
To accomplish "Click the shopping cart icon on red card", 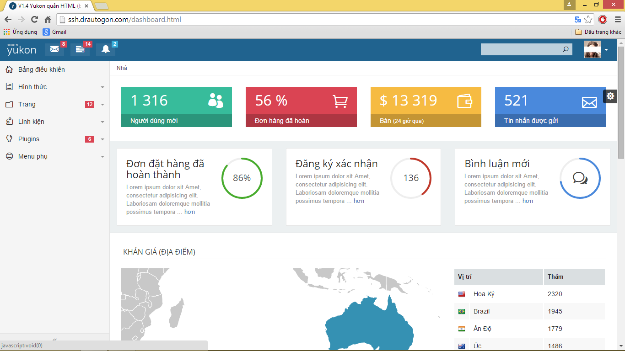I will click(340, 101).
